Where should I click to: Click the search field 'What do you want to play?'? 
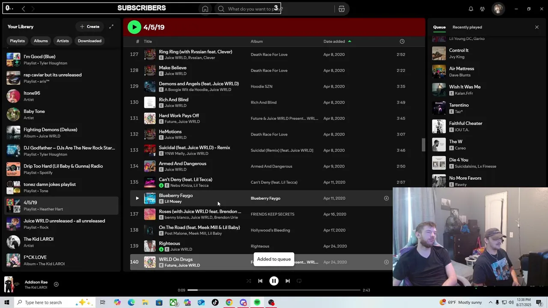pos(274,9)
